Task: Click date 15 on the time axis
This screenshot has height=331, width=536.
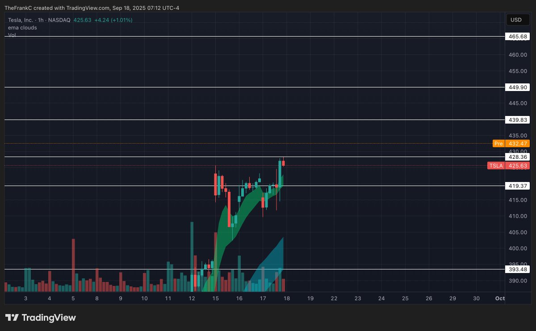Action: [x=215, y=298]
